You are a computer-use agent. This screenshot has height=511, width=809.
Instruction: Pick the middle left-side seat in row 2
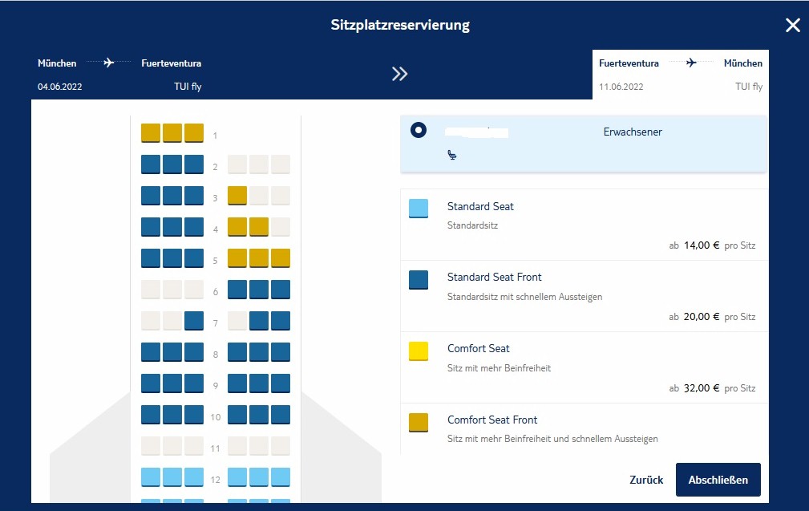[172, 164]
